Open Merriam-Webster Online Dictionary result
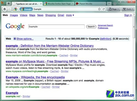Image resolution: width=137 pixels, height=101 pixels. click(50, 46)
